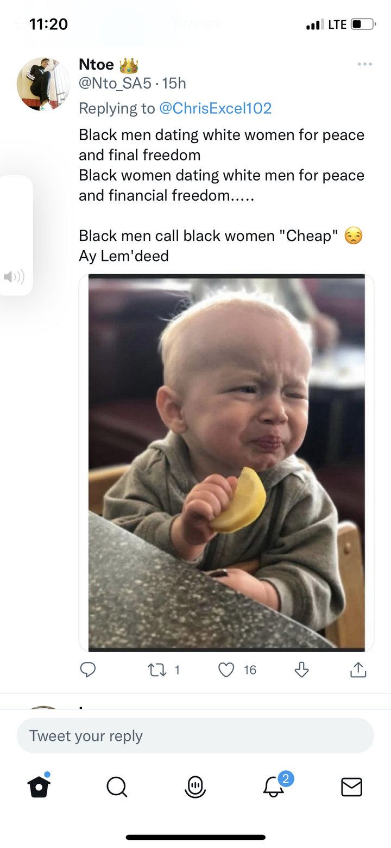The height and width of the screenshot is (848, 391).
Task: Enlarge the baby with lemon image
Action: (226, 463)
